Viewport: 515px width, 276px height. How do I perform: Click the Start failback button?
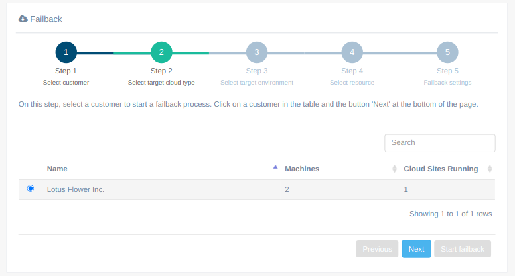point(463,249)
